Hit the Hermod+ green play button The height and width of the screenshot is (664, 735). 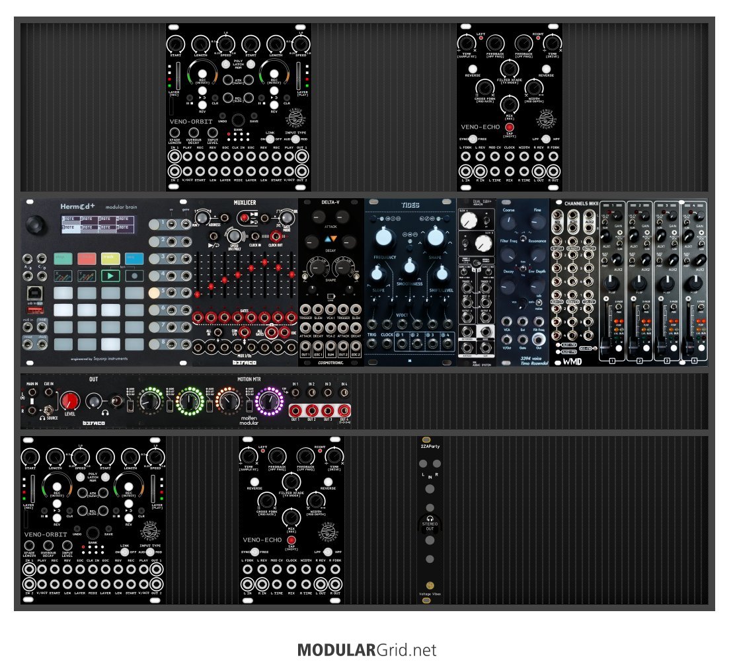(x=110, y=276)
